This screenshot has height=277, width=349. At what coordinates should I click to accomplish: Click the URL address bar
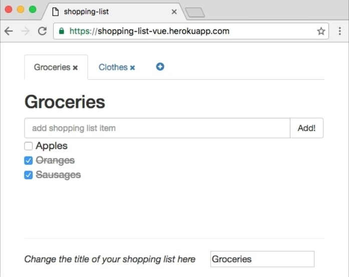190,31
